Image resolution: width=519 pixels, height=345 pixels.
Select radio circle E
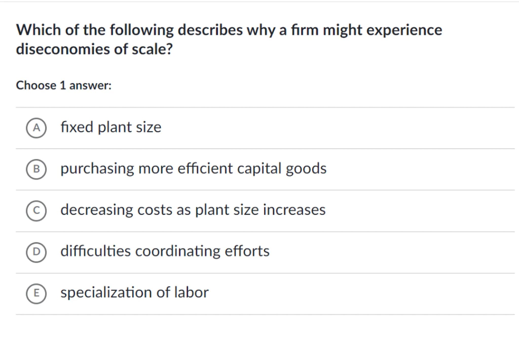click(36, 293)
